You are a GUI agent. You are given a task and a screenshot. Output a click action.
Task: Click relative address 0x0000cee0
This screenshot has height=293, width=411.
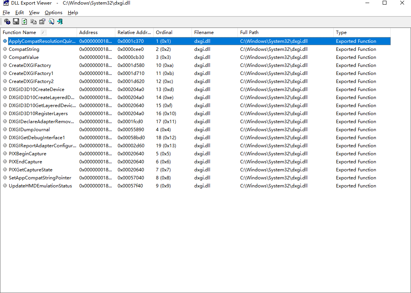131,49
